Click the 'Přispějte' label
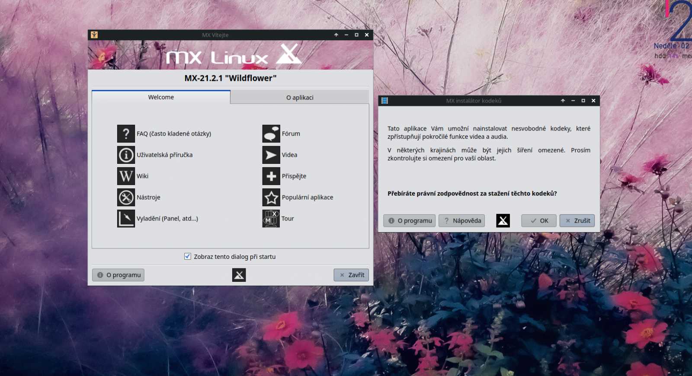 (x=294, y=176)
